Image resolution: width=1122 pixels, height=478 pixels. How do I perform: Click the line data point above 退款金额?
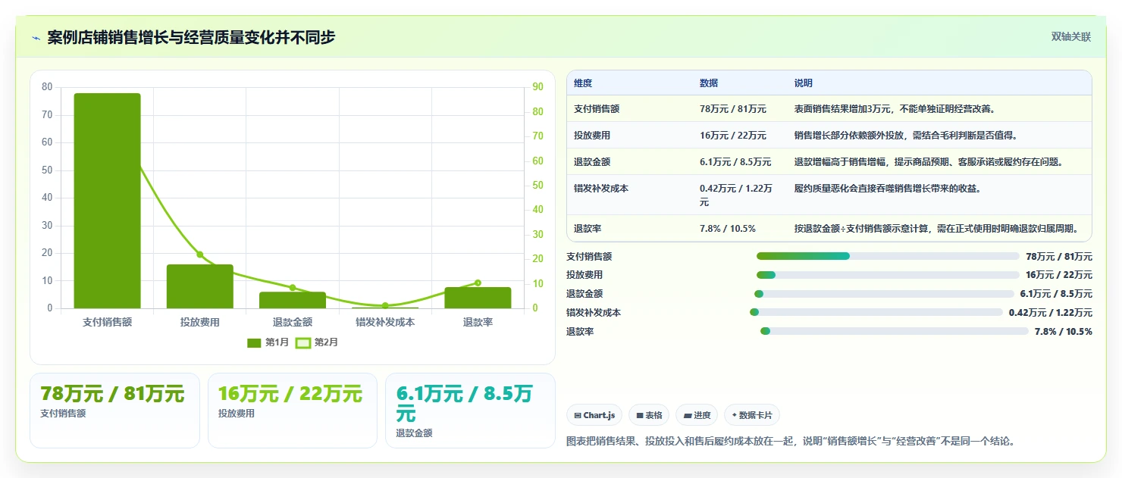293,288
